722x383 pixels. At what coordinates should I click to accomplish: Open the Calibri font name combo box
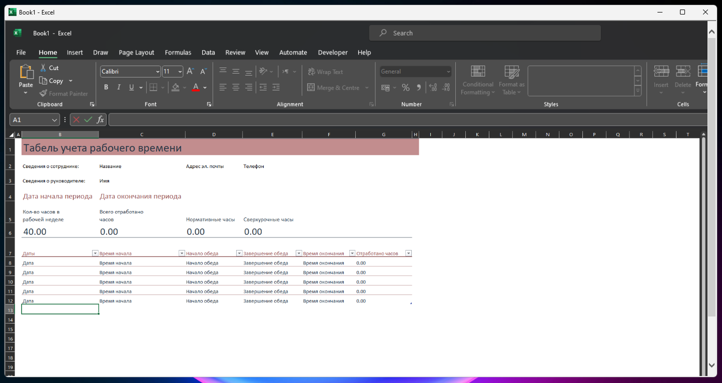tap(131, 71)
